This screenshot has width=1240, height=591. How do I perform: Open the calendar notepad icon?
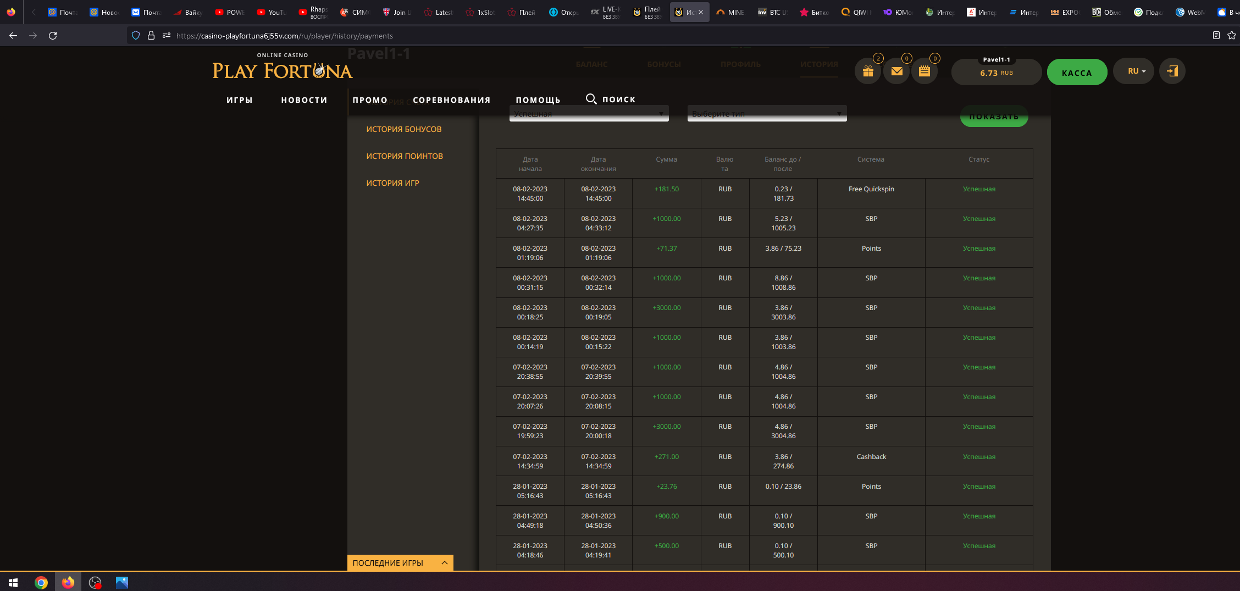point(925,71)
